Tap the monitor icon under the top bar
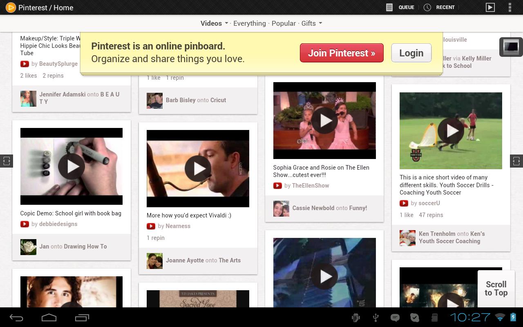The image size is (523, 327). click(x=511, y=47)
